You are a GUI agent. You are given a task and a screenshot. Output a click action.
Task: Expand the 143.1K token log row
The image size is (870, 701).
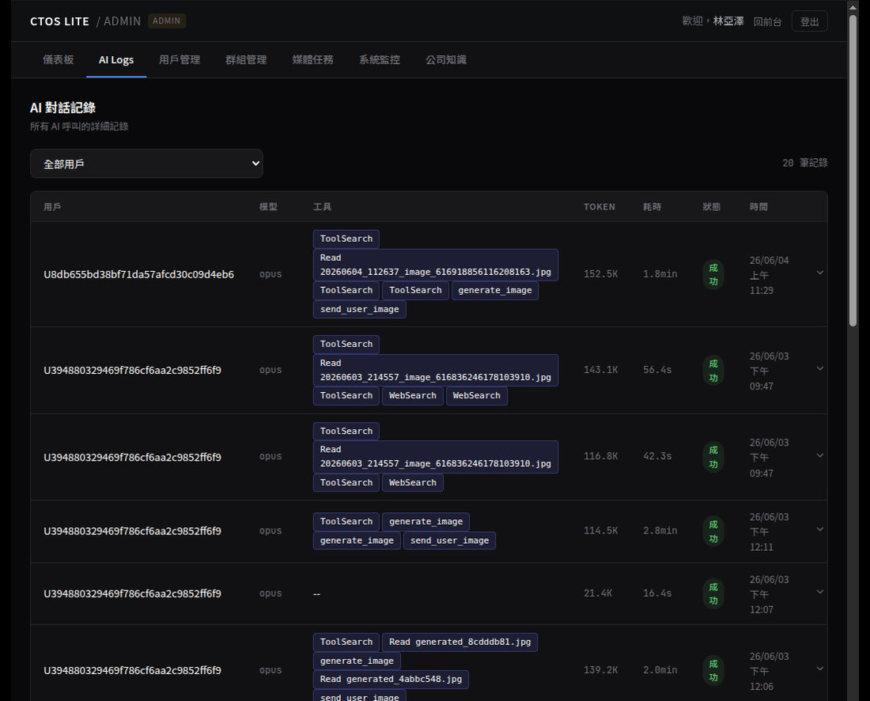(819, 369)
